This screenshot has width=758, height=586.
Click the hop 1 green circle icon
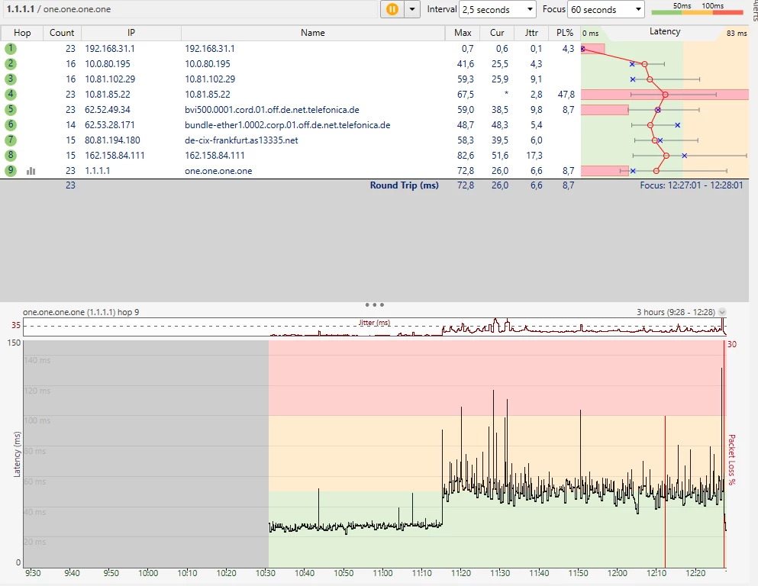coord(11,49)
